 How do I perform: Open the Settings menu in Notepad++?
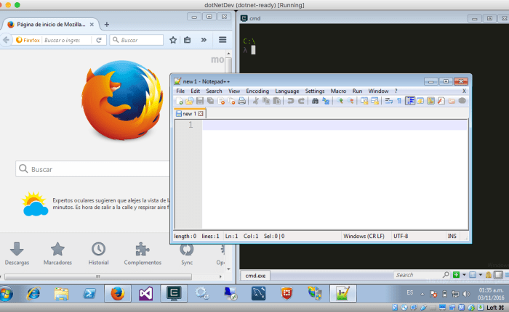coord(315,91)
